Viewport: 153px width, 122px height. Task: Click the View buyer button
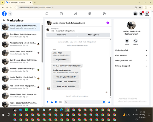tap(62, 35)
